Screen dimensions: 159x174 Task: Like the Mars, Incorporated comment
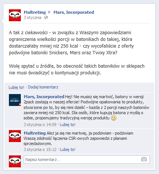coord(68,125)
